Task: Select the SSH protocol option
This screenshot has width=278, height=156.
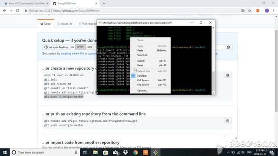Action: click(x=89, y=47)
